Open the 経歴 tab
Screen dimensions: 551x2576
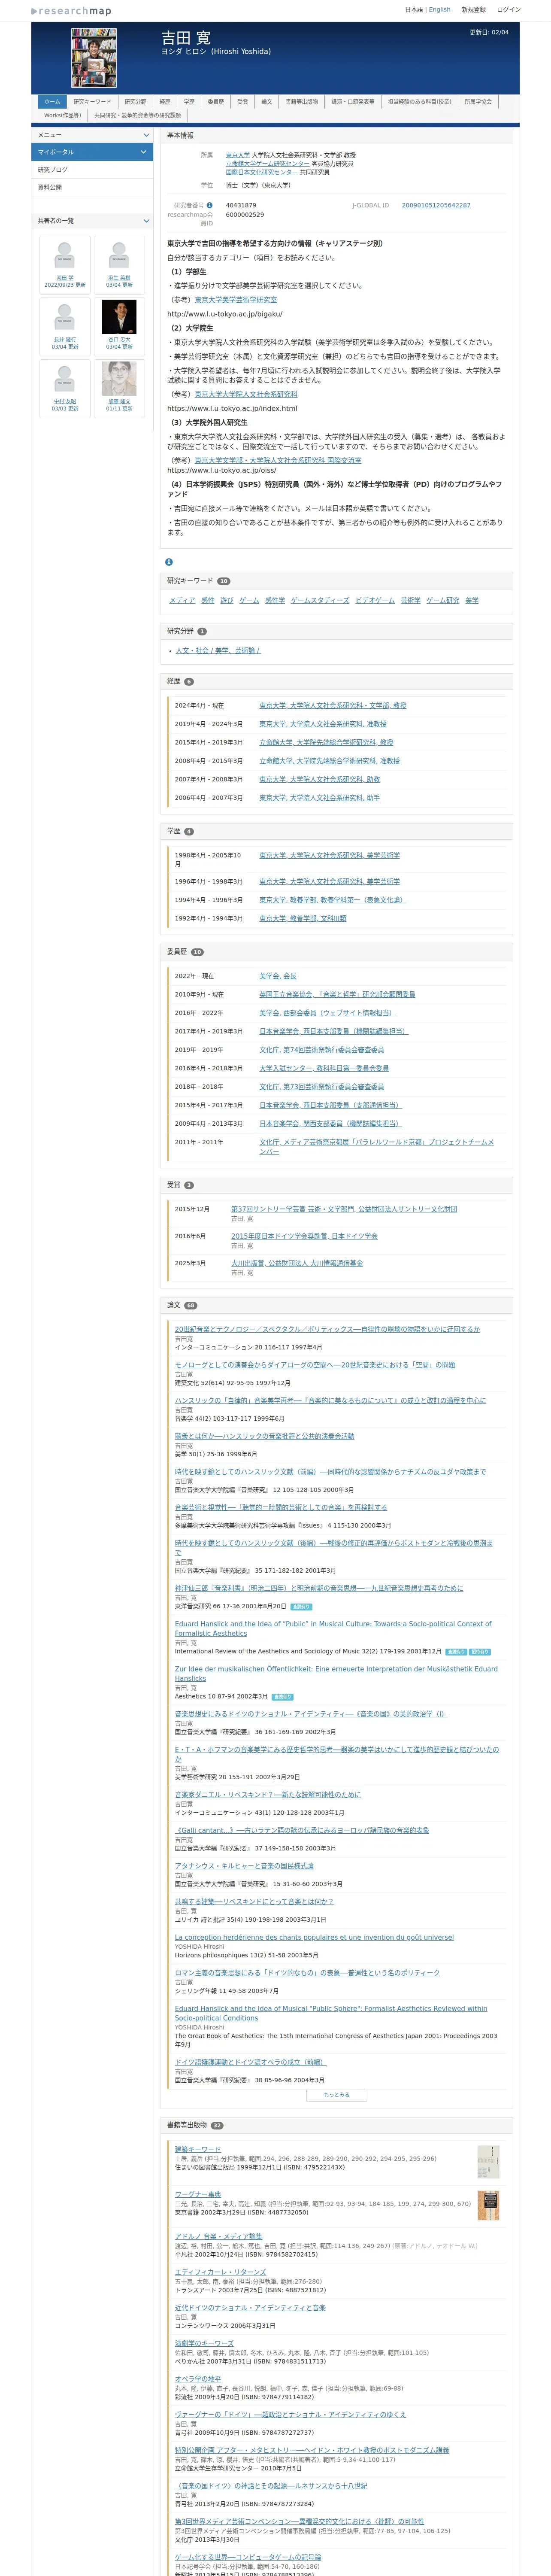click(x=165, y=102)
